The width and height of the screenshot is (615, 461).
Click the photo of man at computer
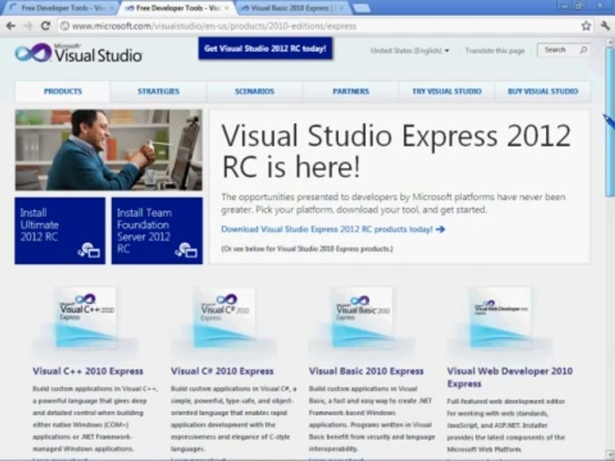click(109, 150)
